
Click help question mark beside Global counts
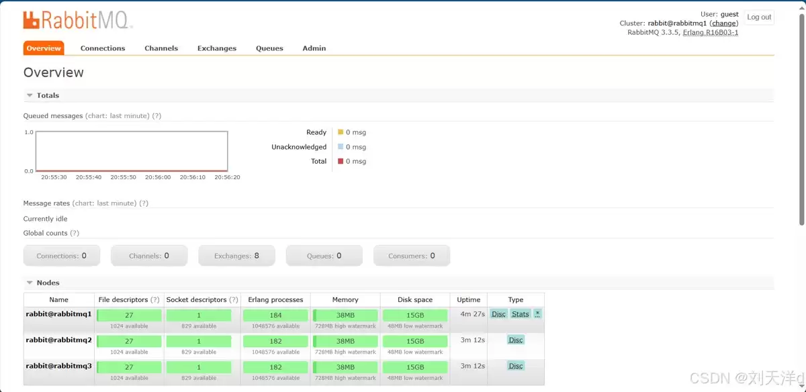coord(75,233)
